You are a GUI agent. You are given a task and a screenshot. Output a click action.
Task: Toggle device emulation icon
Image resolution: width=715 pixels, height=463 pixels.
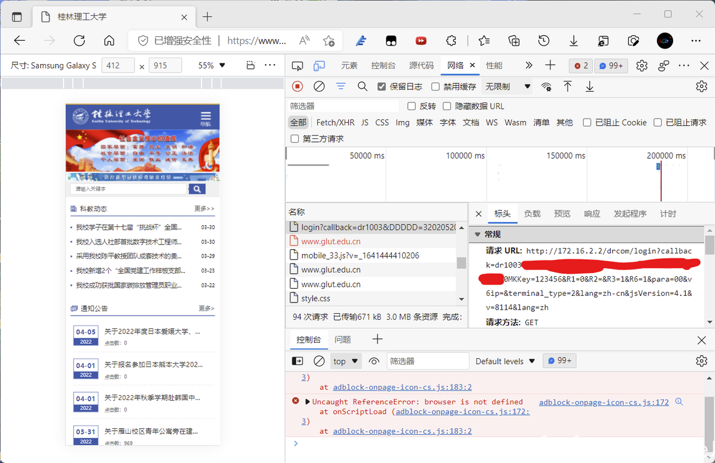[319, 66]
